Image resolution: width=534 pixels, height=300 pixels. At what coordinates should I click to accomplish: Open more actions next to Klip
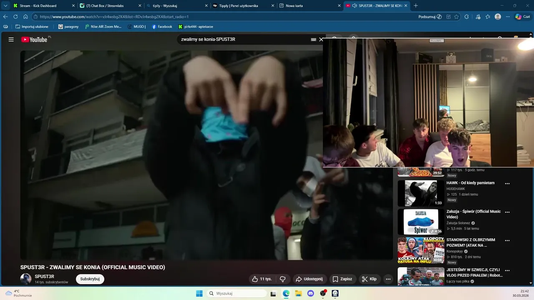click(x=388, y=279)
